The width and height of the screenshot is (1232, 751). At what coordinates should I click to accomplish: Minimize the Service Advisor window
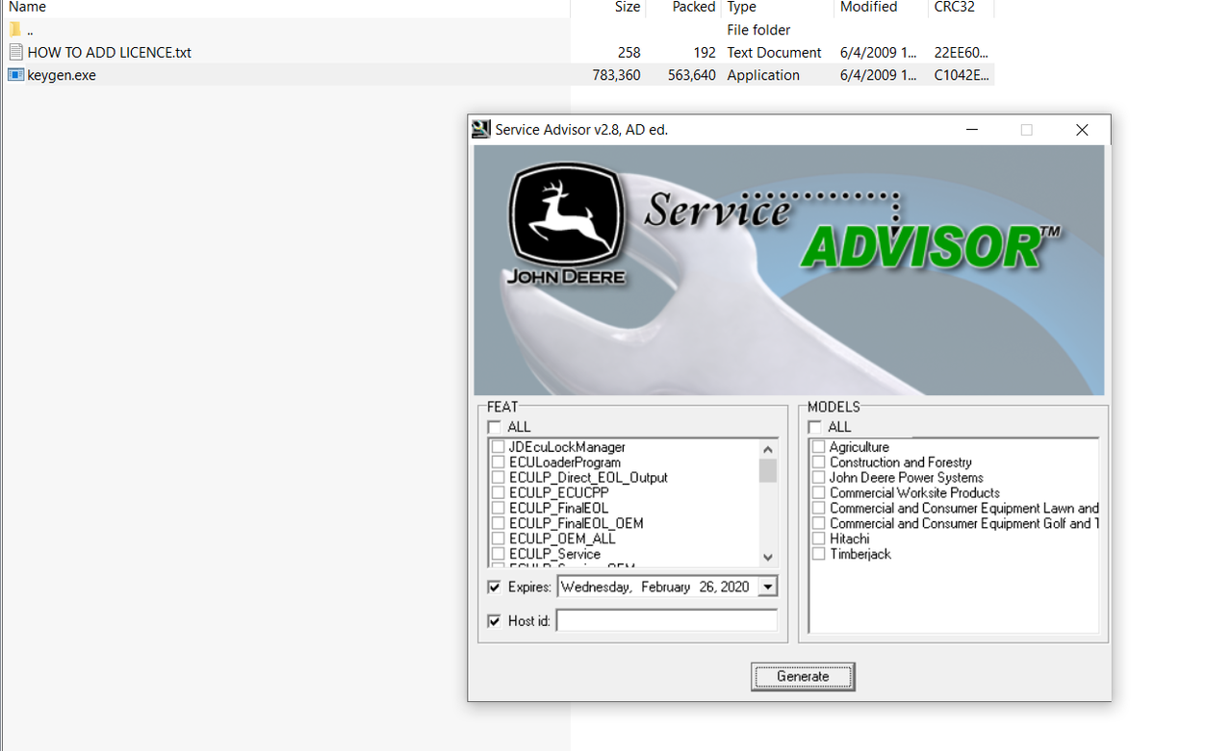(972, 130)
